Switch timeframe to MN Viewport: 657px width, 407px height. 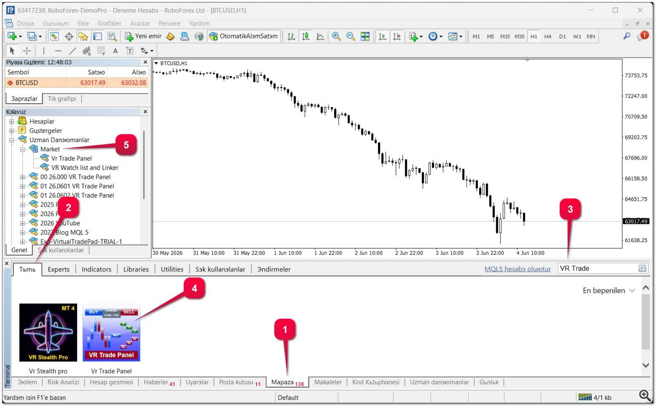tap(591, 36)
